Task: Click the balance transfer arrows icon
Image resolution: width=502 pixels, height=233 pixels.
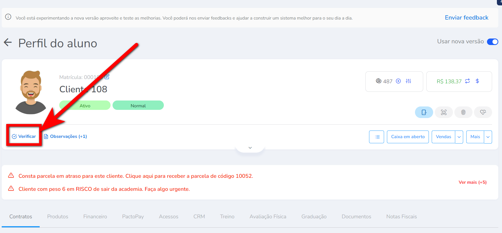Action: click(467, 81)
